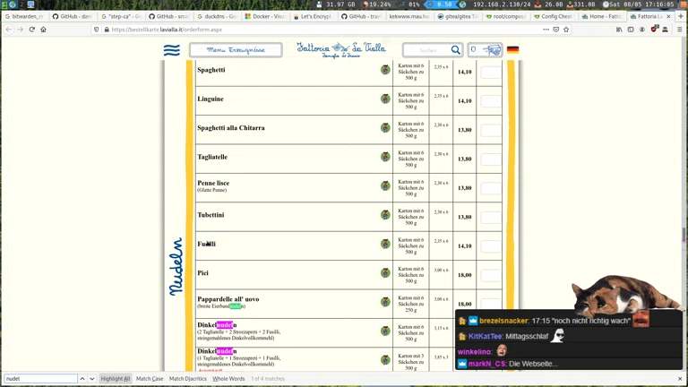
Task: Open a new browser tab with plus
Action: [x=681, y=16]
